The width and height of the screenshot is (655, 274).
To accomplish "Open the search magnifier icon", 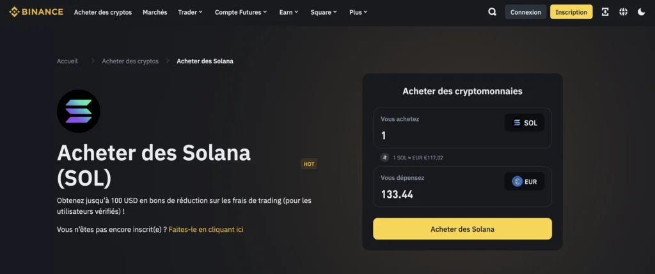I will [x=492, y=12].
